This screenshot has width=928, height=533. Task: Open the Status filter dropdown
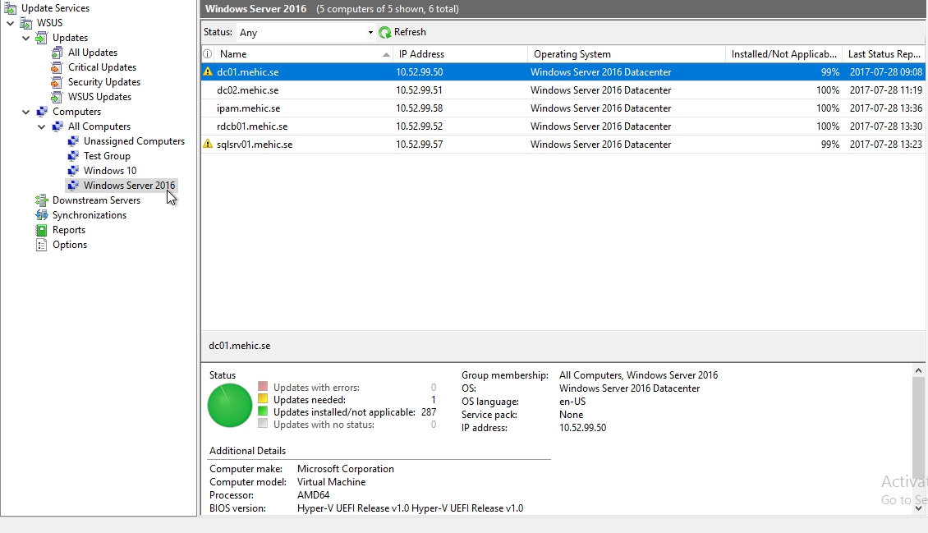[370, 33]
